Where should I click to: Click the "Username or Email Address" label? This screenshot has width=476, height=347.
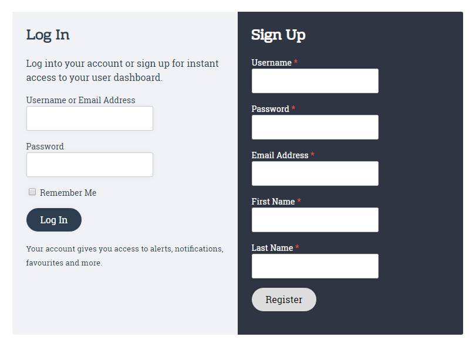click(80, 100)
